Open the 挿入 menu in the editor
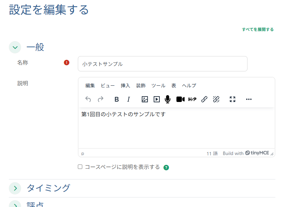Image resolution: width=308 pixels, height=207 pixels. pyautogui.click(x=125, y=86)
